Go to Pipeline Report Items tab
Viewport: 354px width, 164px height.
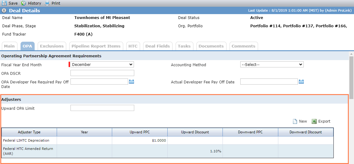pos(96,46)
